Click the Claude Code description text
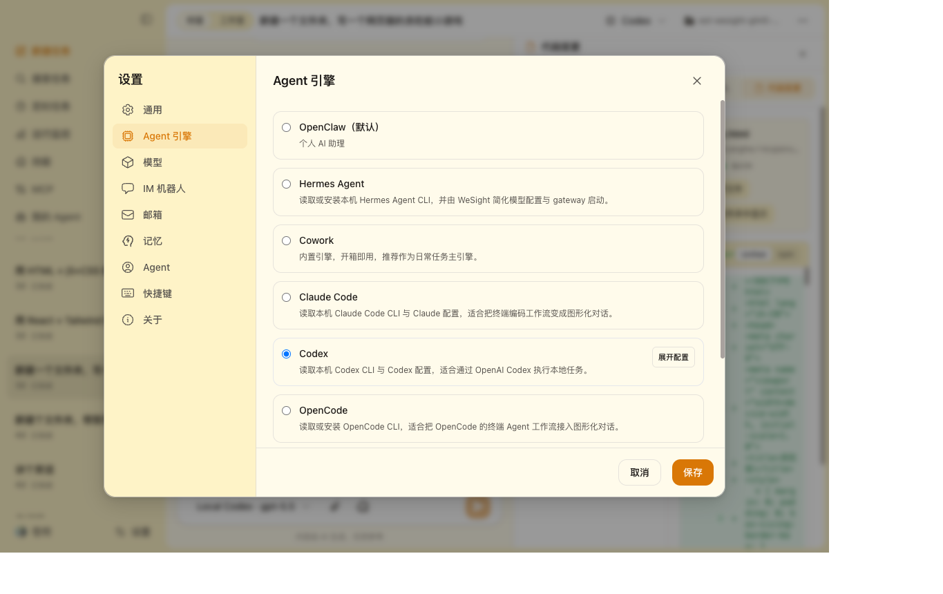The width and height of the screenshot is (943, 594). pyautogui.click(x=457, y=314)
